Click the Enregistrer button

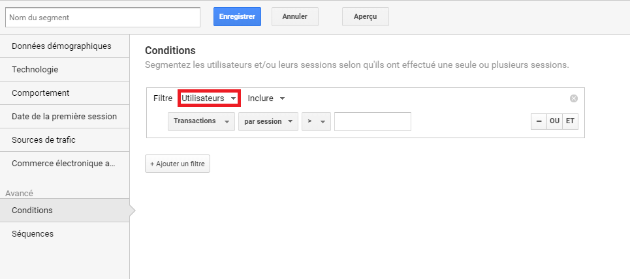[x=237, y=16]
